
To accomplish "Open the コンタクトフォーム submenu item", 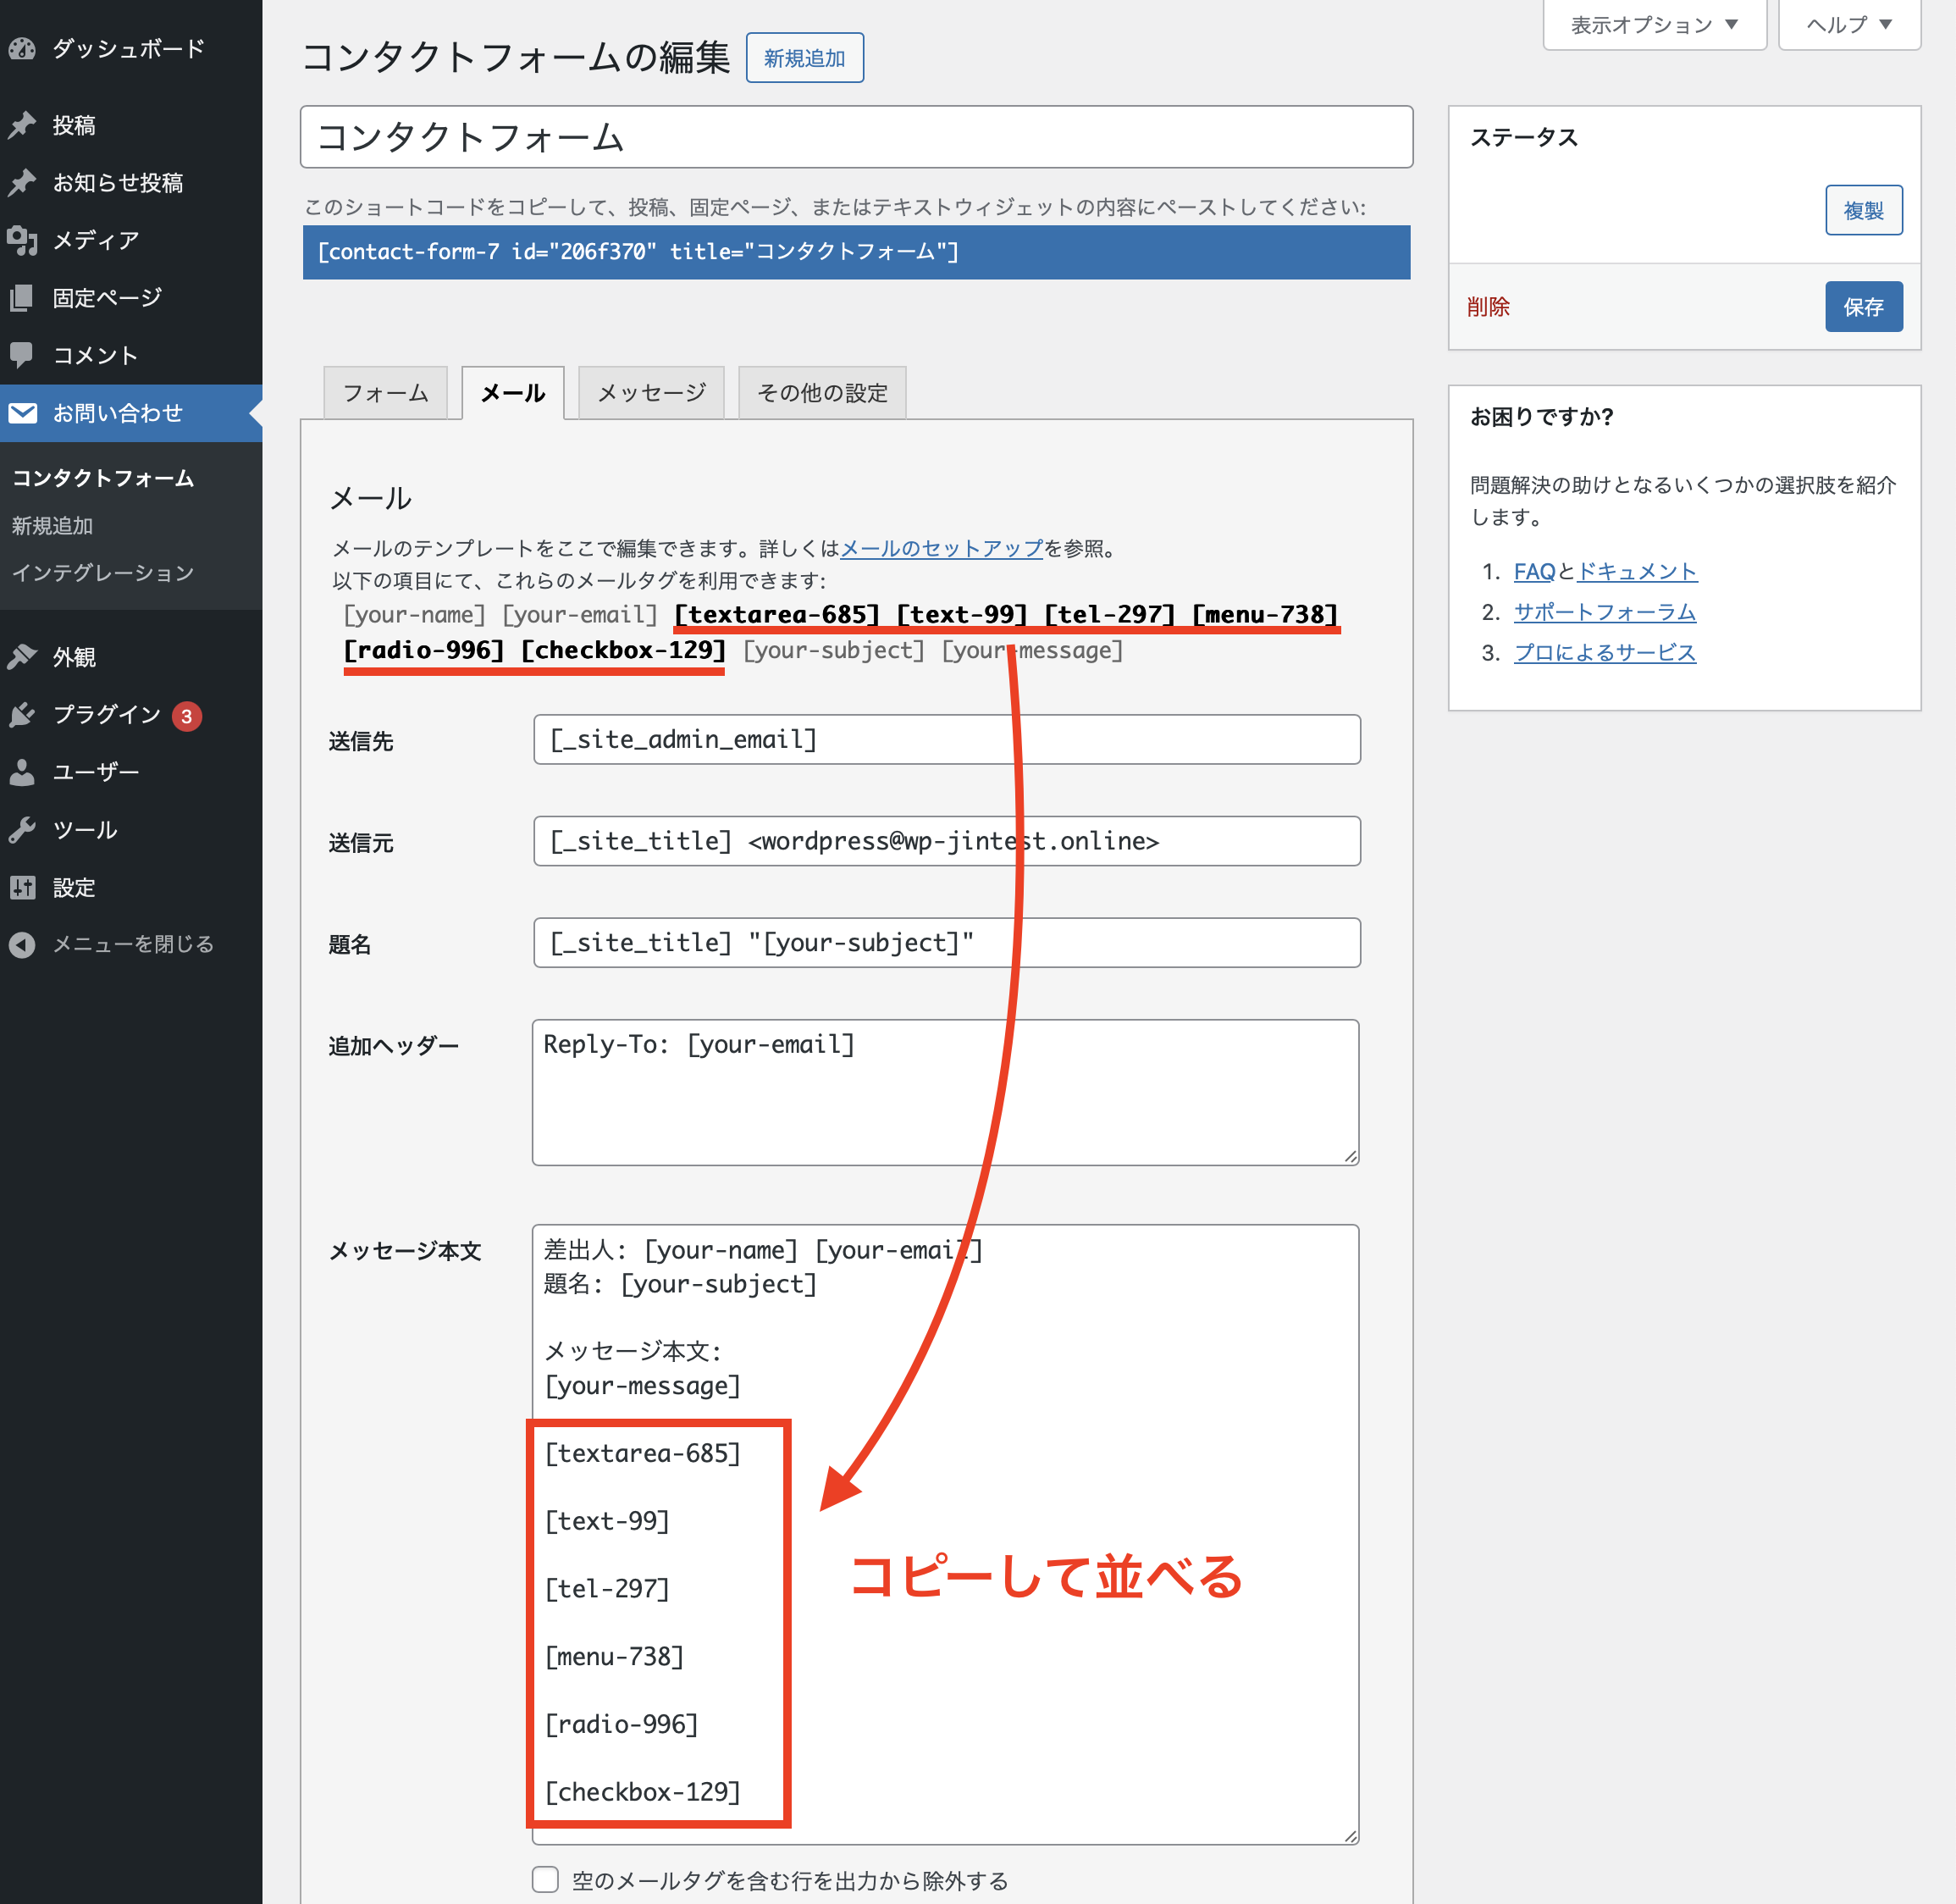I will (x=103, y=478).
